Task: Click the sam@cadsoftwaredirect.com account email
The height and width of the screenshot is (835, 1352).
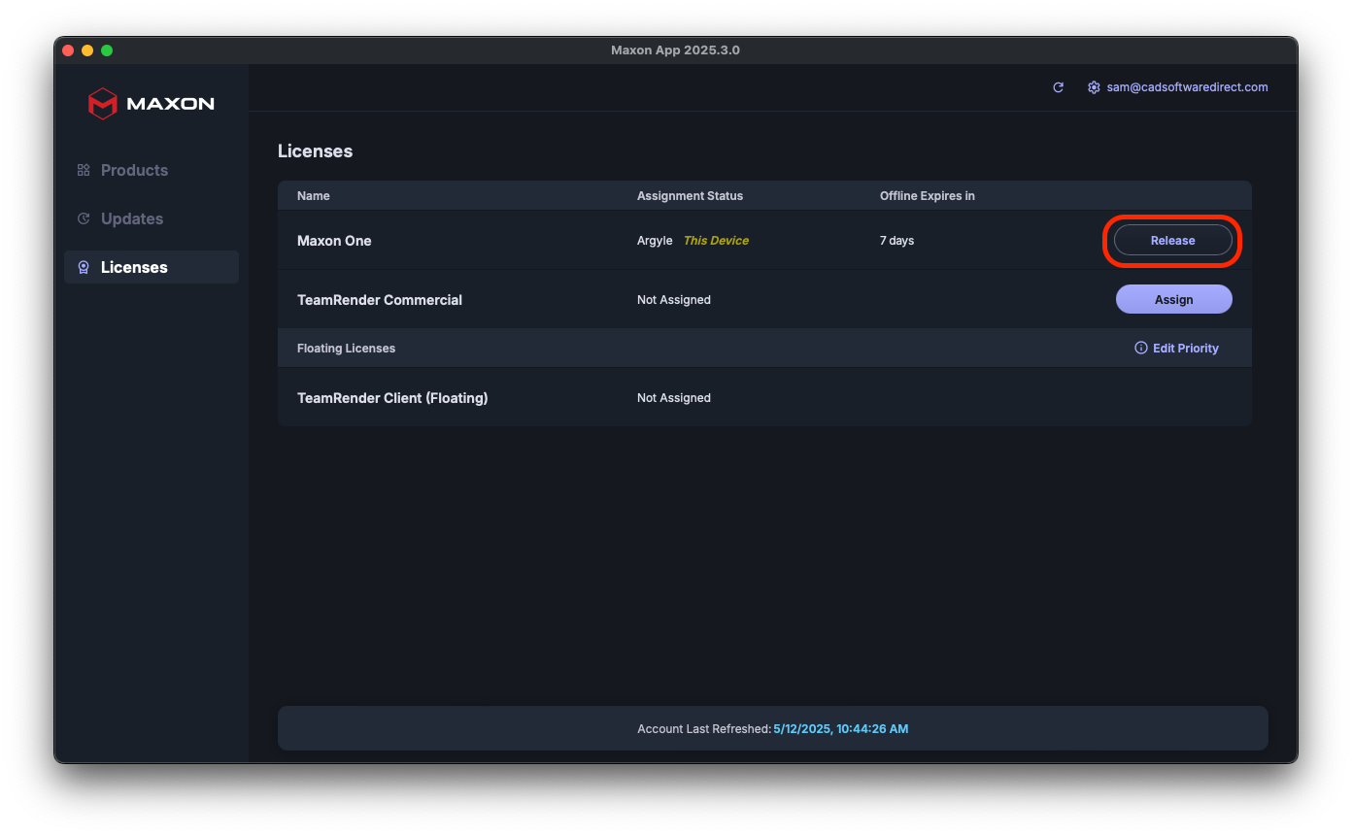Action: tap(1188, 87)
